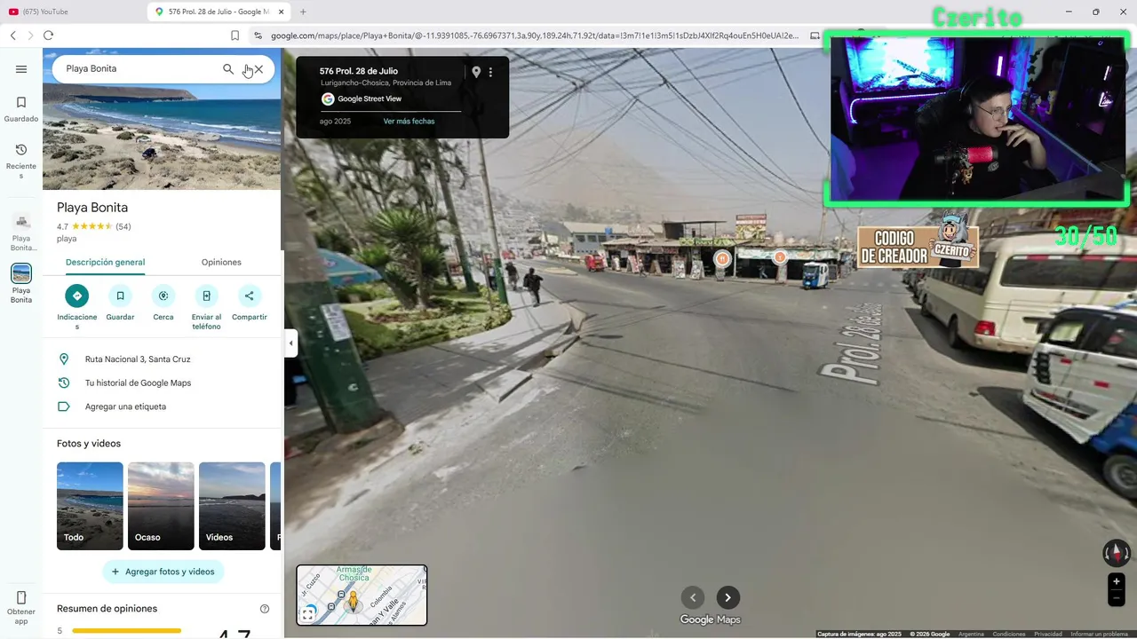
Task: Click Agregar fotos y videos button
Action: point(163,572)
